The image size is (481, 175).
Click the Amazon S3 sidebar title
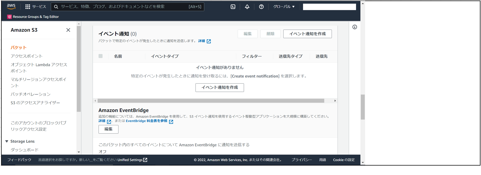(x=24, y=30)
